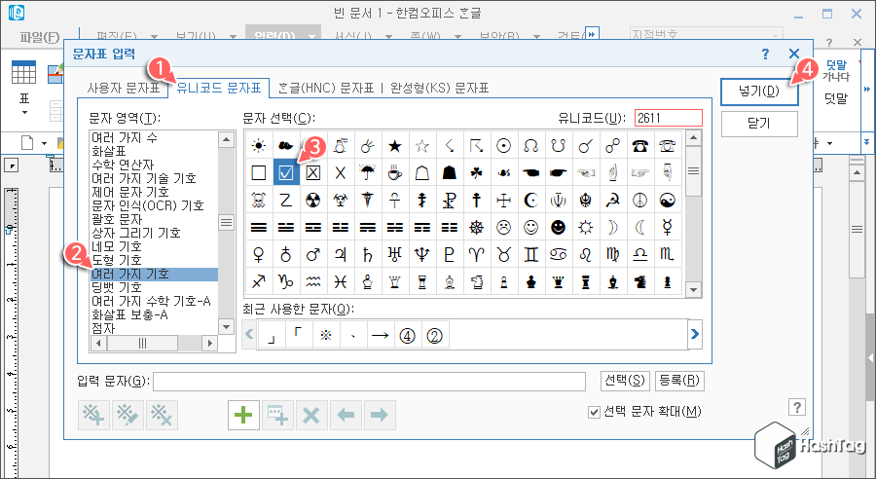This screenshot has width=876, height=479.
Task: Select the 한글(HNC) 문자표 tab
Action: [x=326, y=88]
